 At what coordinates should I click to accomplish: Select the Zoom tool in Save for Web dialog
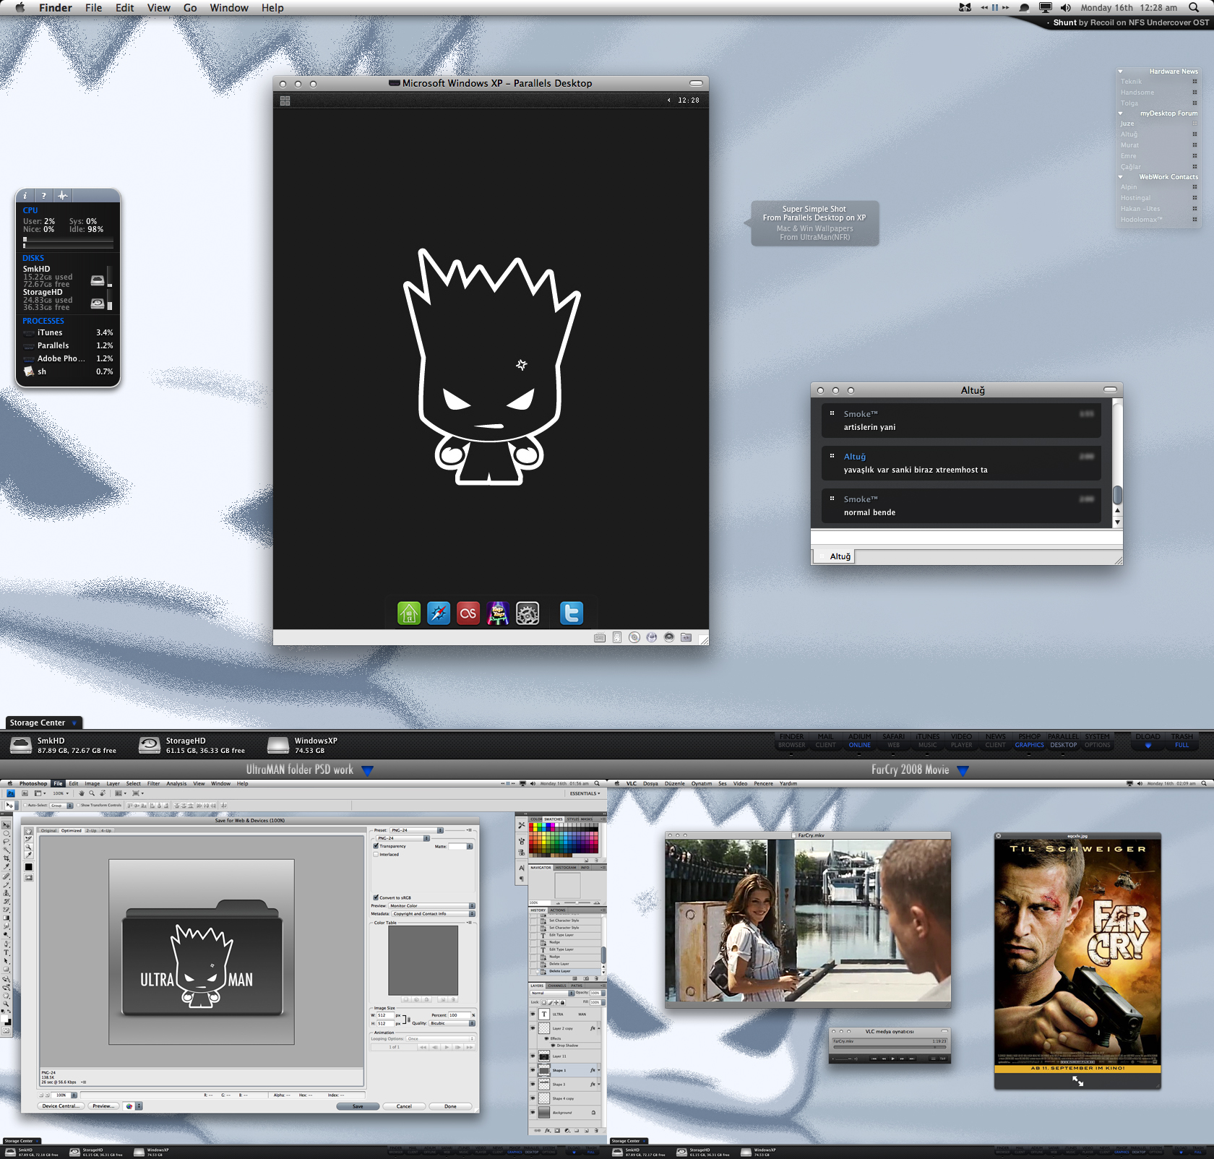[x=29, y=848]
